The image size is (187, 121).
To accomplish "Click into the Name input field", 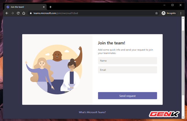I will click(127, 60).
